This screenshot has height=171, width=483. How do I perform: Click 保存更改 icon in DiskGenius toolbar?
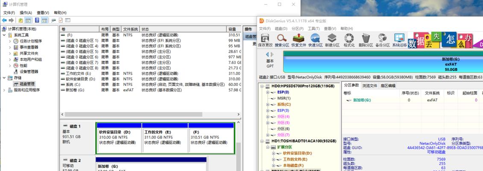point(265,40)
